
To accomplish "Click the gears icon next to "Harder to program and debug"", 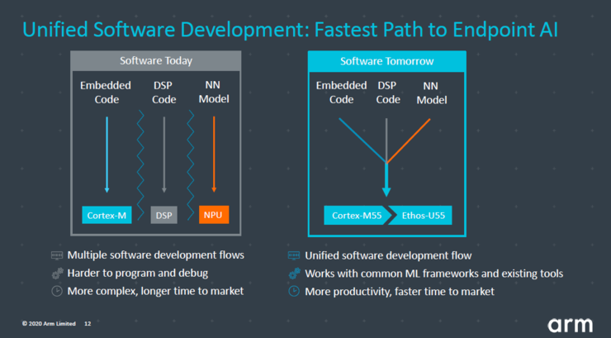I will coord(56,274).
